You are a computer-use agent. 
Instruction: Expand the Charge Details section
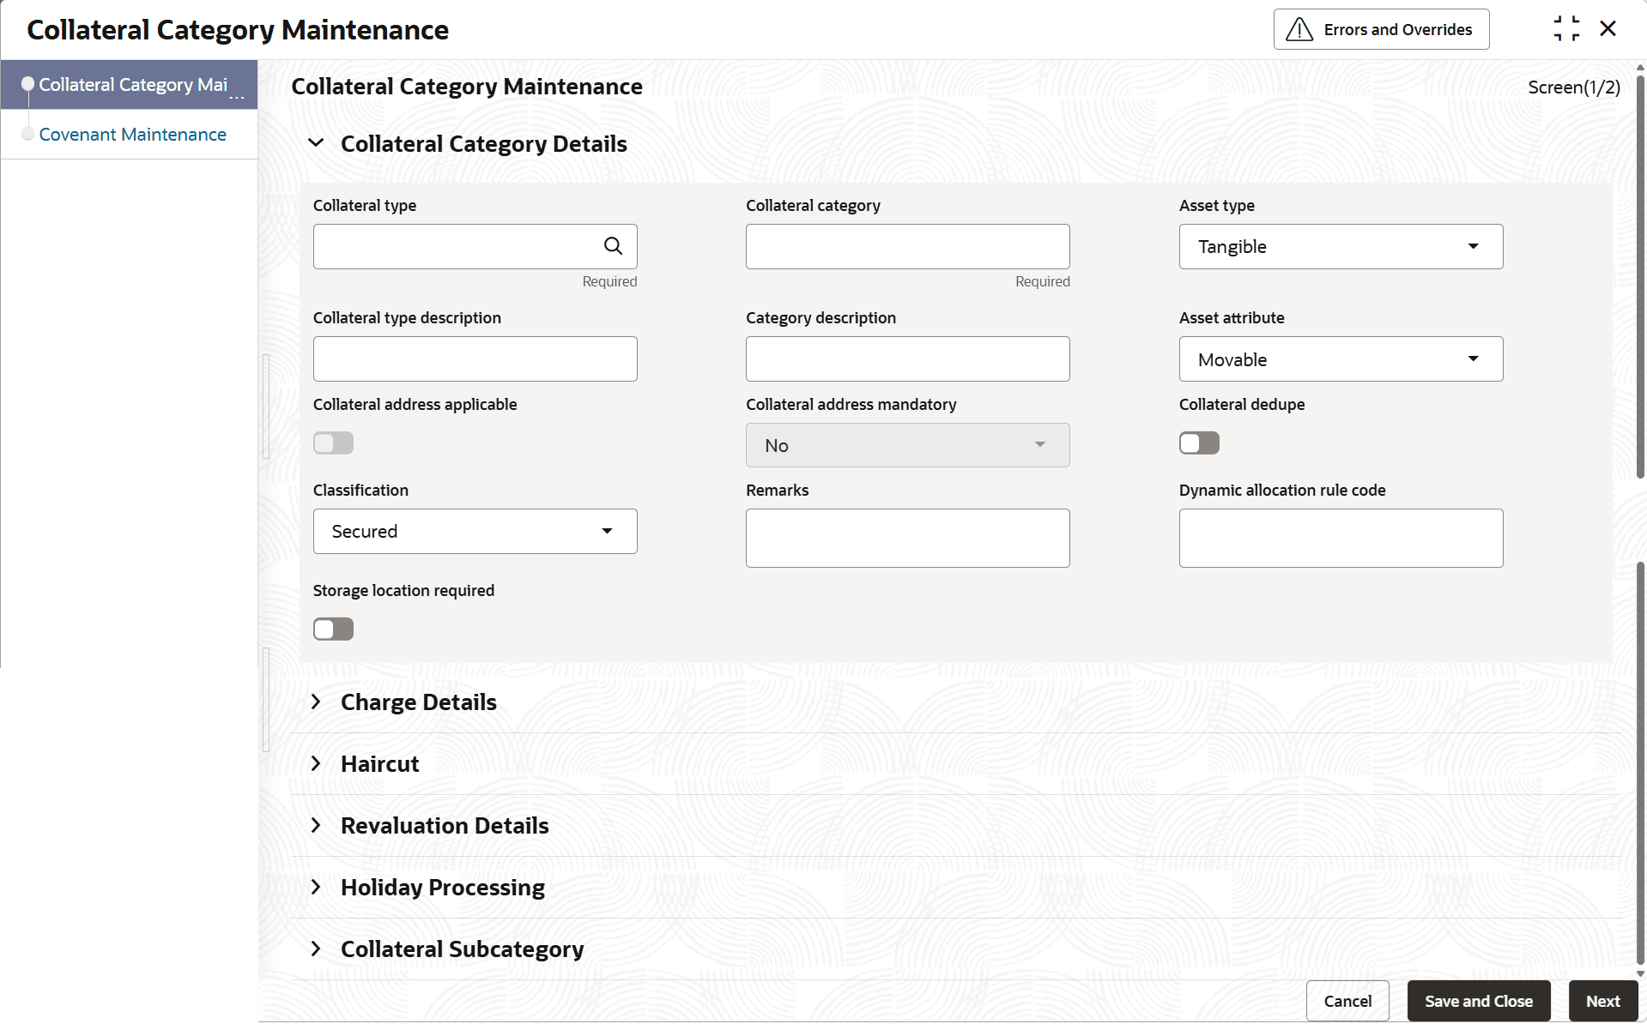coord(317,702)
